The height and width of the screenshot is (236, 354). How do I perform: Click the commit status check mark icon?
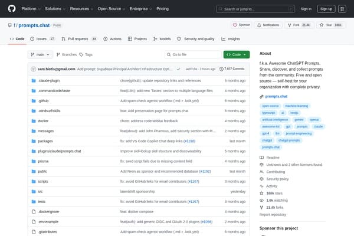[178, 69]
